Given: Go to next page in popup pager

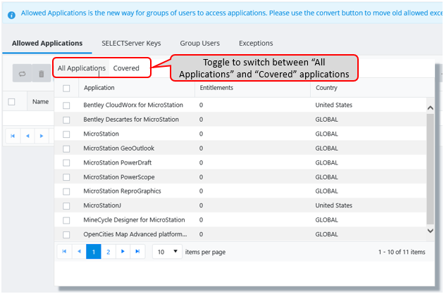Looking at the screenshot, I should coord(123,251).
